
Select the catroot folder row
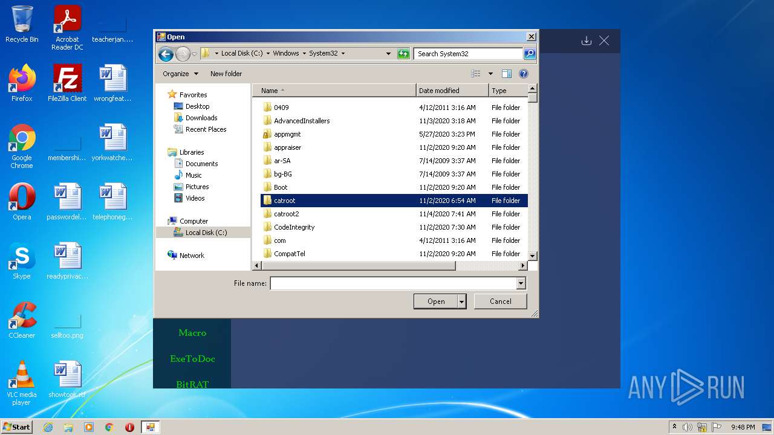394,201
